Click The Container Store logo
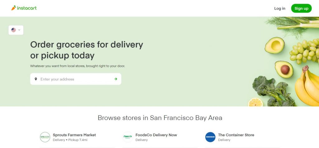The image size is (319, 148). (x=210, y=137)
